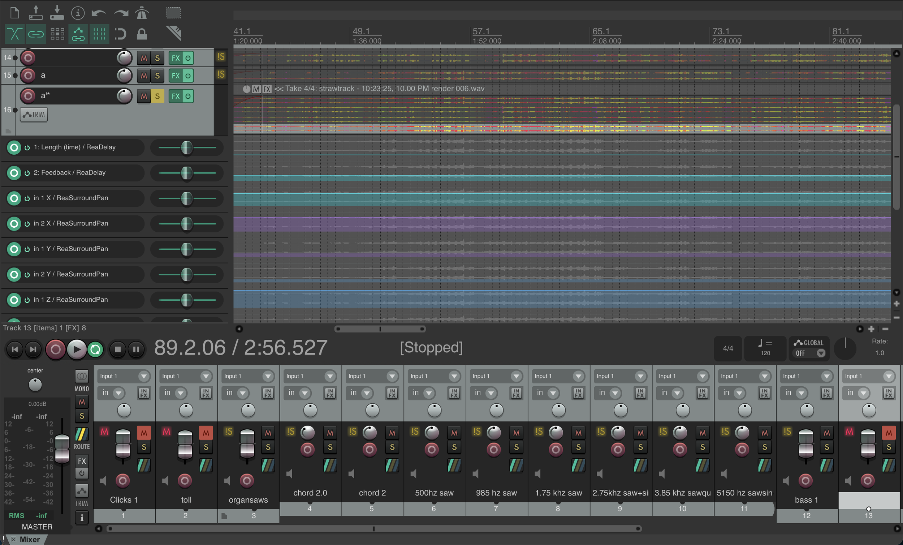Click the metronome icon in toolbar
The image size is (903, 545).
[142, 13]
